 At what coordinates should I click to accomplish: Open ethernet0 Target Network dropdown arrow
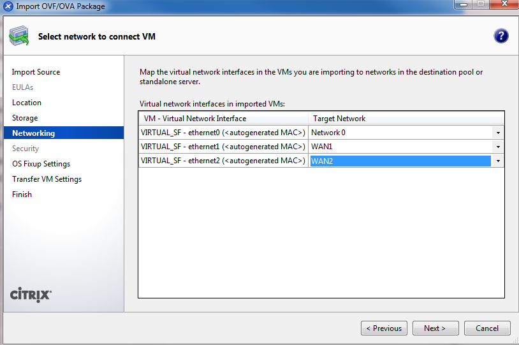click(497, 133)
